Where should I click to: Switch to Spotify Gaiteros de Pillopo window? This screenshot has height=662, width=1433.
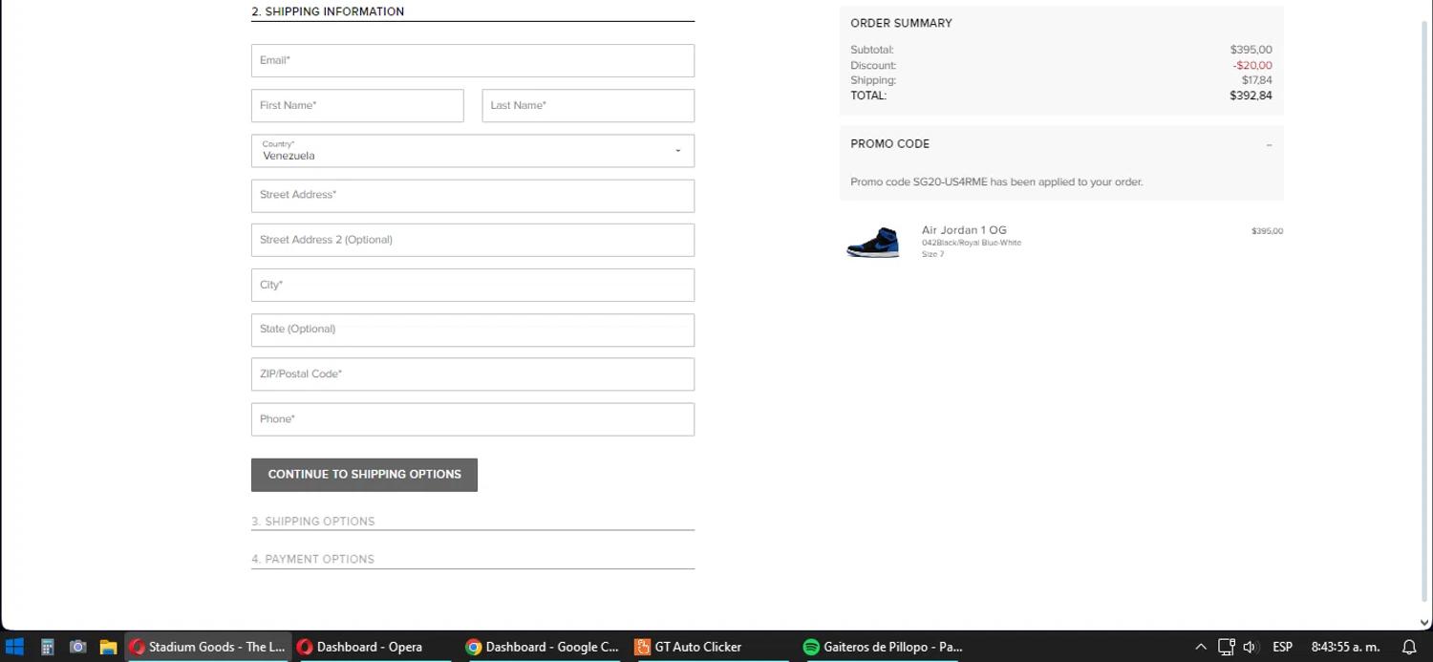(882, 647)
